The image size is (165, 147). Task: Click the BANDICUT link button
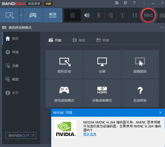point(21,135)
